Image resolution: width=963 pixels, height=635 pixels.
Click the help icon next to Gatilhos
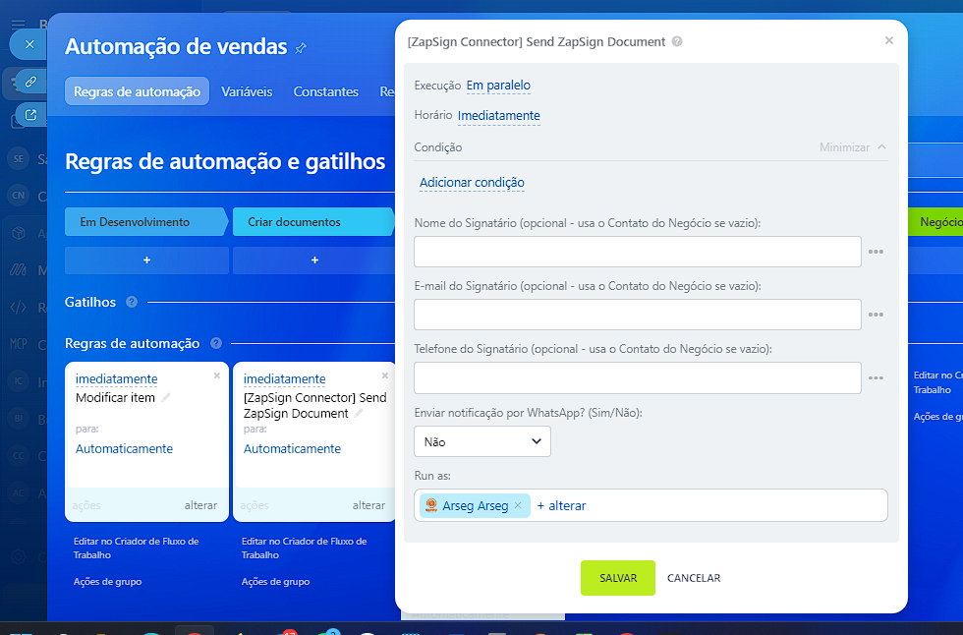[132, 303]
